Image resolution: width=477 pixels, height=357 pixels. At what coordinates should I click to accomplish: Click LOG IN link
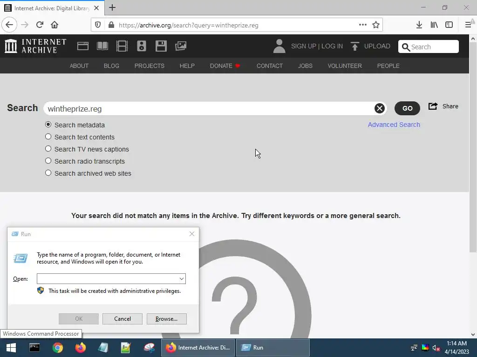332,46
